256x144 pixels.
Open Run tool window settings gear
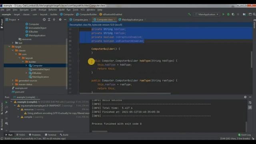245,97
